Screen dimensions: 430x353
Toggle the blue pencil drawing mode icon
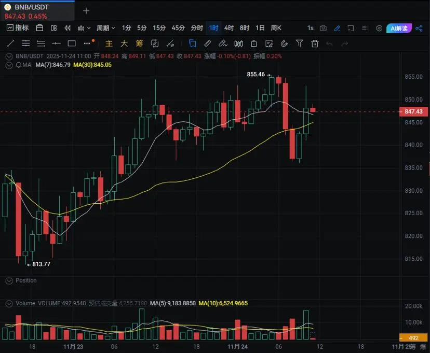tap(338, 28)
